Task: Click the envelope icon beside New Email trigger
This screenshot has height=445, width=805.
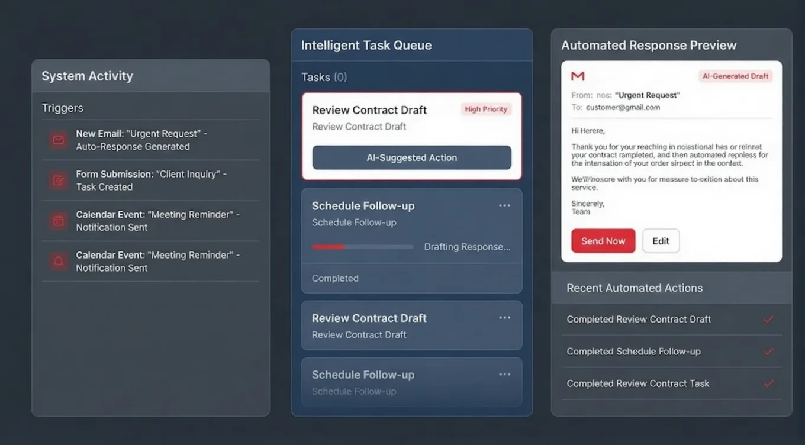Action: [58, 140]
